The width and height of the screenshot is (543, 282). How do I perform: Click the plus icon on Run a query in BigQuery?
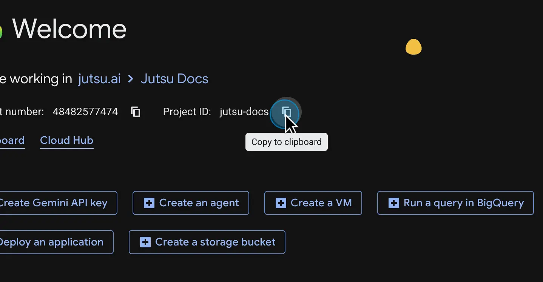(x=393, y=203)
